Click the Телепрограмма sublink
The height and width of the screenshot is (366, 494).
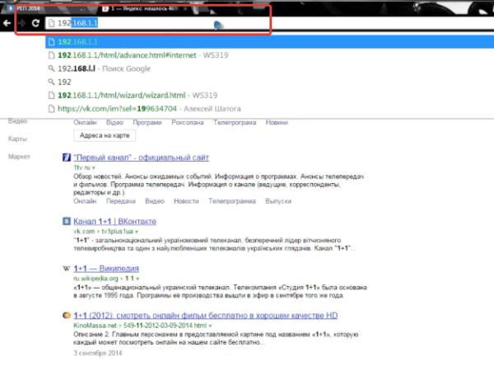click(232, 201)
